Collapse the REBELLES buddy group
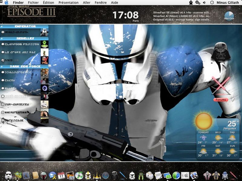 tap(2, 39)
